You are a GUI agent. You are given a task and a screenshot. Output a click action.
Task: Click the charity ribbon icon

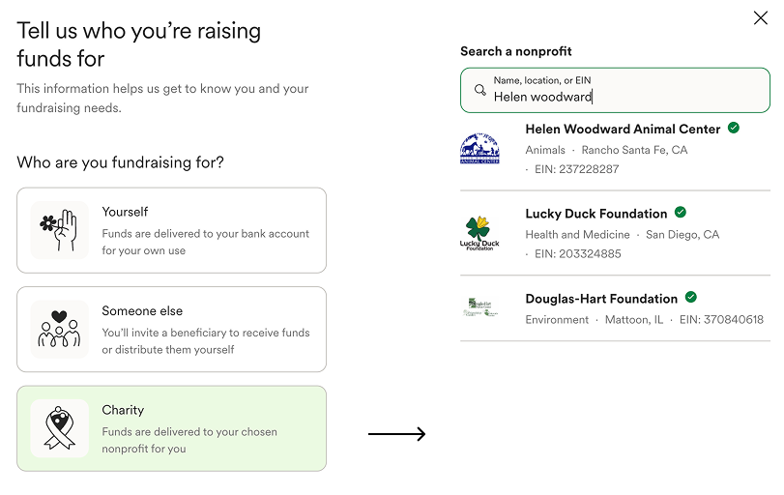[60, 428]
